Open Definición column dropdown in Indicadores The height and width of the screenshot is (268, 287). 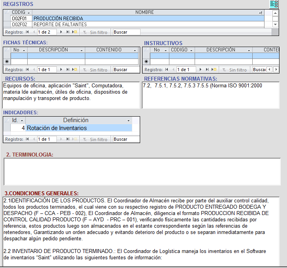pyautogui.click(x=128, y=120)
